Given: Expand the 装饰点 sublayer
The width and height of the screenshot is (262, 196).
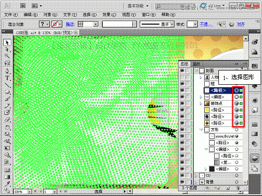Looking at the screenshot, I should pyautogui.click(x=201, y=104).
